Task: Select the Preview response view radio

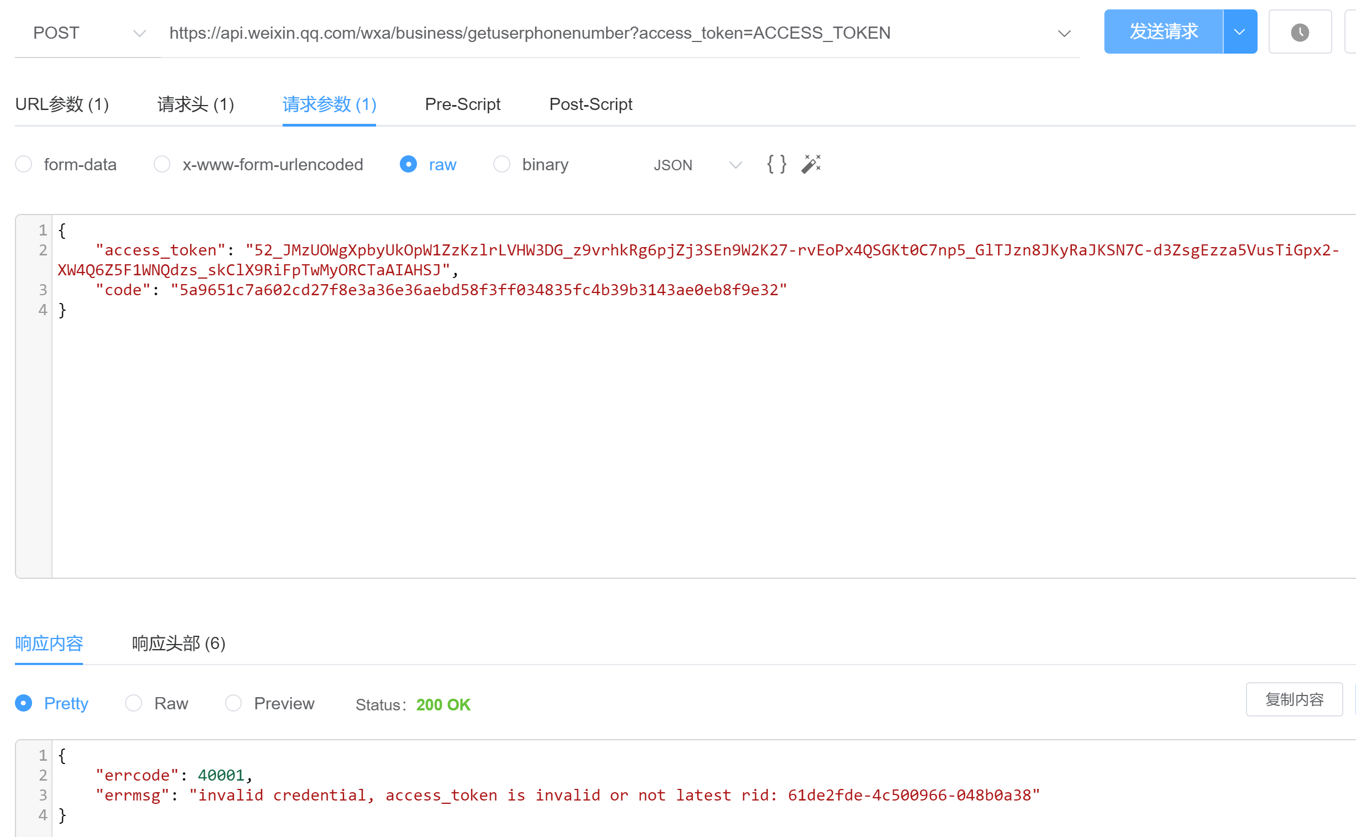Action: point(233,703)
